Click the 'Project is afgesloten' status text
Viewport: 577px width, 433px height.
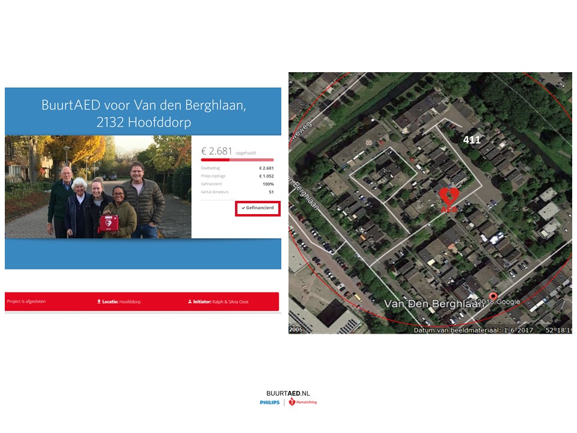coord(26,301)
